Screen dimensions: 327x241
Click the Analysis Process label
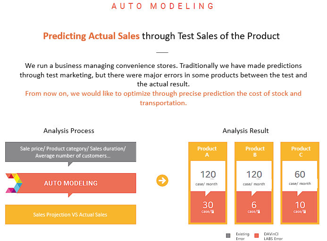pos(69,131)
